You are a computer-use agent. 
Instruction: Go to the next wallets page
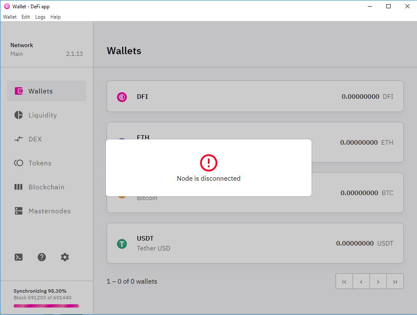pyautogui.click(x=378, y=282)
